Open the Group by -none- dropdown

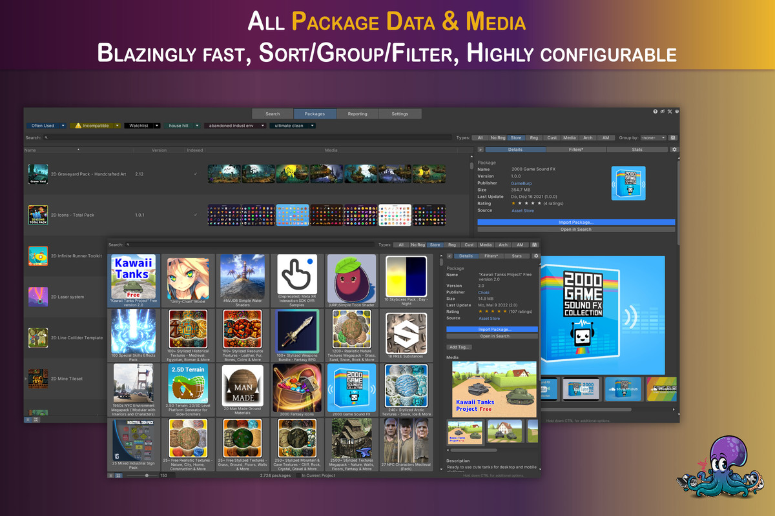[653, 137]
